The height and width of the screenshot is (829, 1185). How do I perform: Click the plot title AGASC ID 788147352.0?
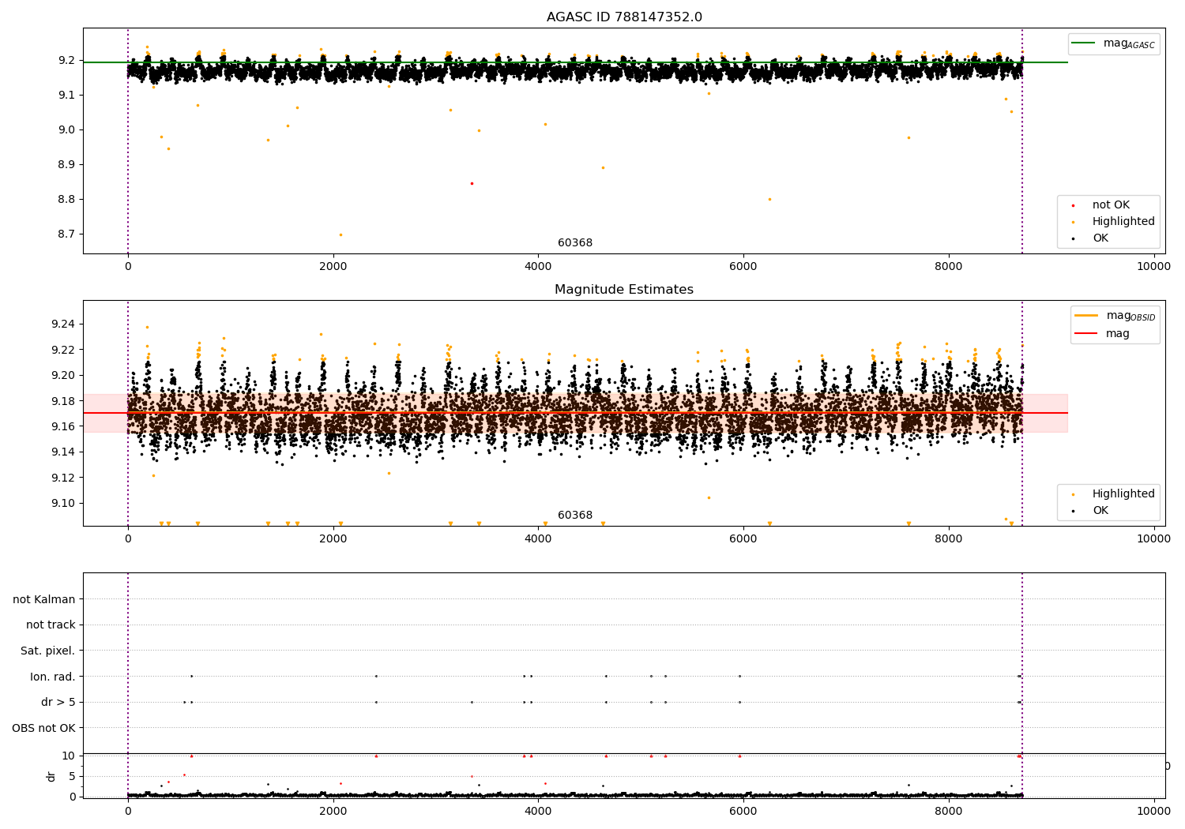click(x=624, y=17)
